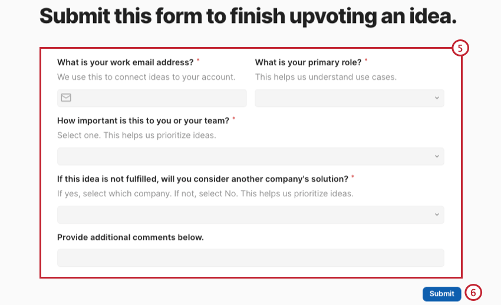The width and height of the screenshot is (501, 305).
Task: Click the "What is your primary role?" label
Action: 308,62
